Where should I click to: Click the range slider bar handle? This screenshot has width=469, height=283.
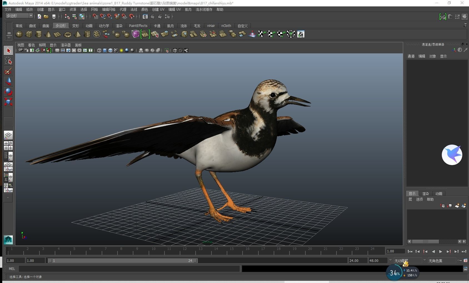click(123, 260)
